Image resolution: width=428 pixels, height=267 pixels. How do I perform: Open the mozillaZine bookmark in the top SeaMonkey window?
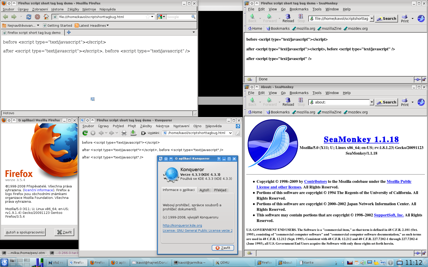pyautogui.click(x=329, y=28)
